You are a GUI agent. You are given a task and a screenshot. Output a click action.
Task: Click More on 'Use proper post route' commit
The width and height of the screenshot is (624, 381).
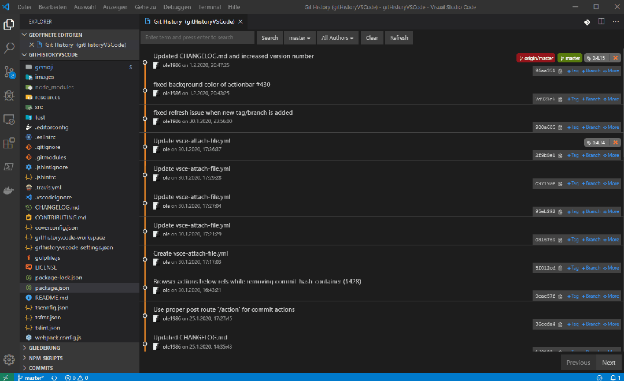click(x=611, y=324)
